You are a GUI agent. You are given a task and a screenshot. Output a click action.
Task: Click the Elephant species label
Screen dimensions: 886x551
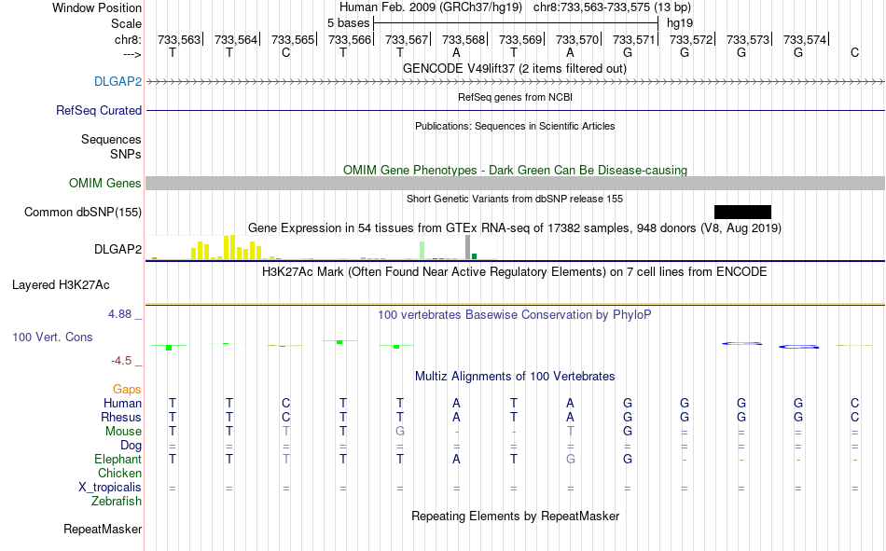pyautogui.click(x=118, y=460)
